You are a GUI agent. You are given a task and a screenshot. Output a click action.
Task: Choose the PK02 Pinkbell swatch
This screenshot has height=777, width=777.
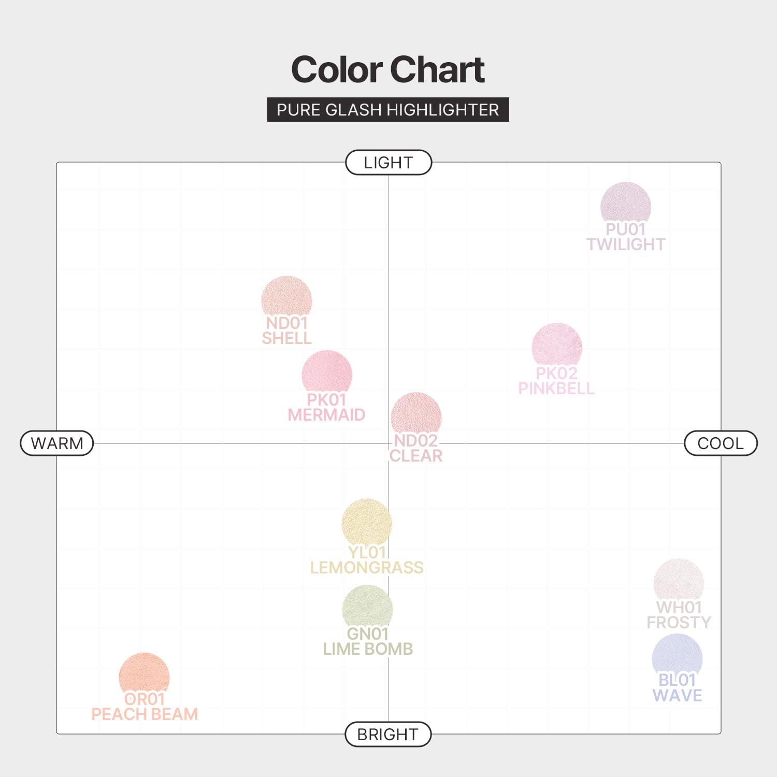[x=557, y=346]
